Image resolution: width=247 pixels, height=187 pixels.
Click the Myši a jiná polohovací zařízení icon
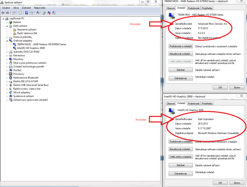(11, 63)
